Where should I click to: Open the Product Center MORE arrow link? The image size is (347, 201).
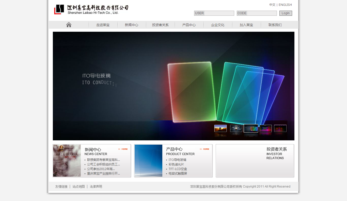pyautogui.click(x=204, y=149)
